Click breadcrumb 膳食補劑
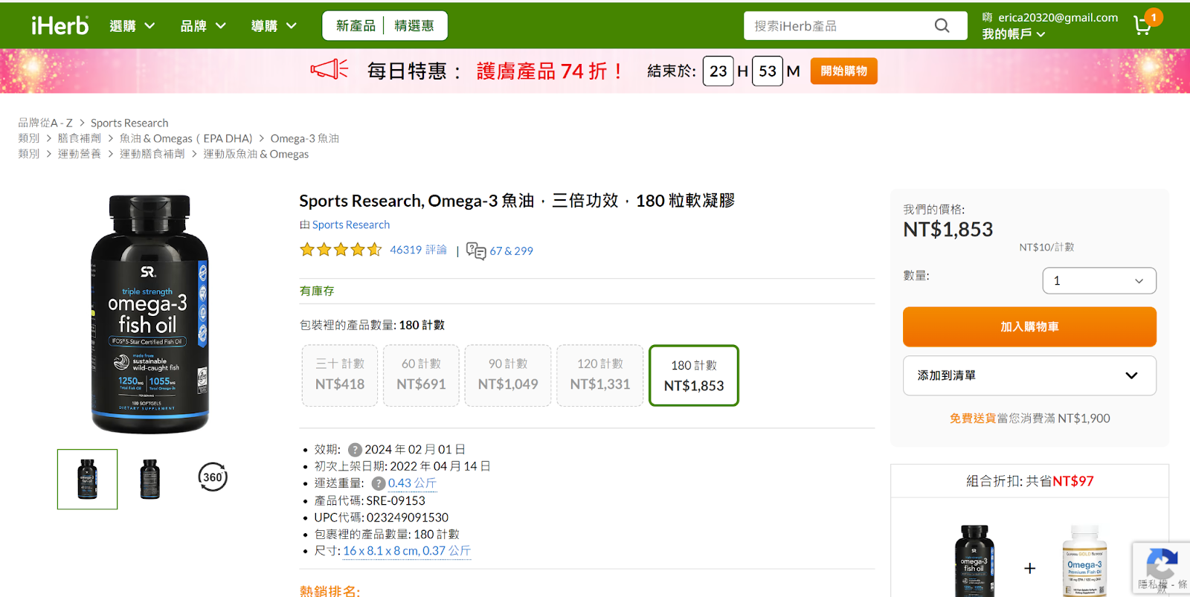Screen dimensions: 1190x597 click(80, 138)
